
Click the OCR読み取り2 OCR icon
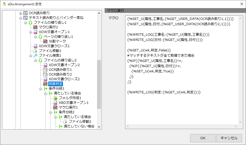[45, 74]
